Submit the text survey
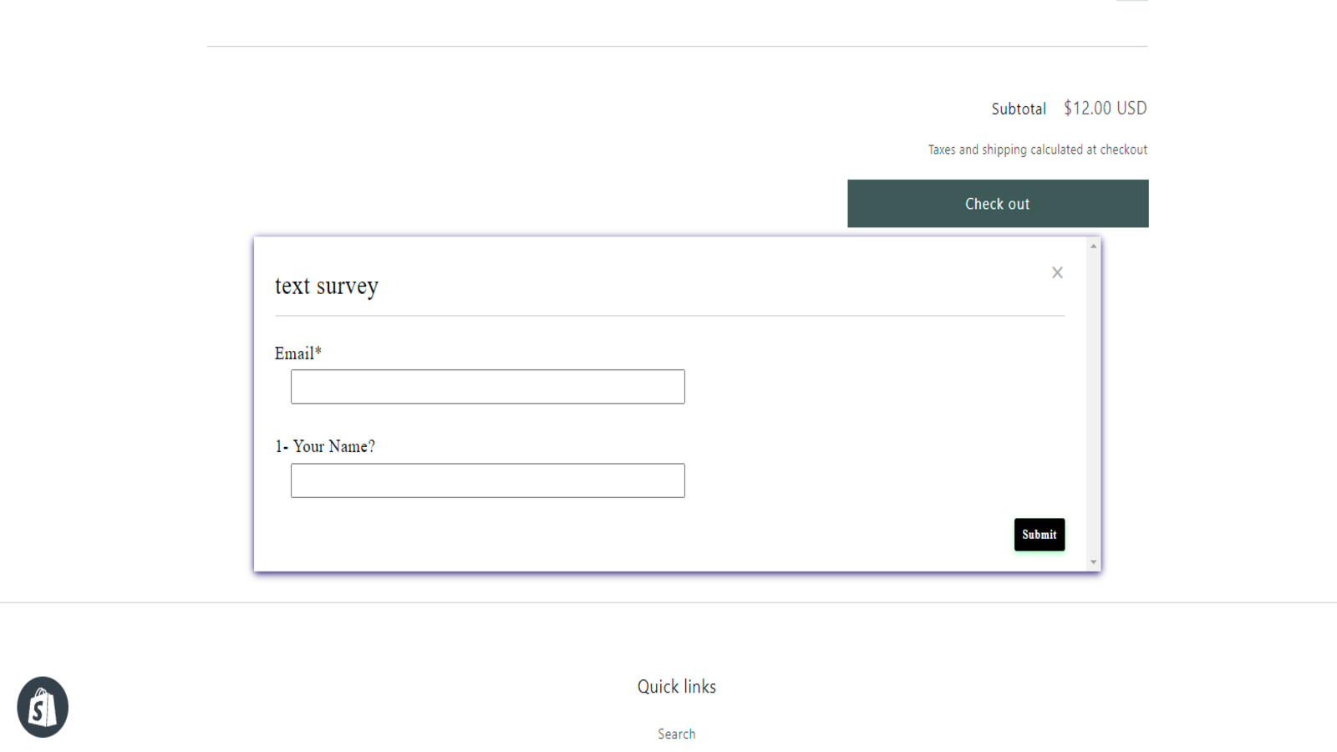The height and width of the screenshot is (752, 1337). (x=1039, y=535)
